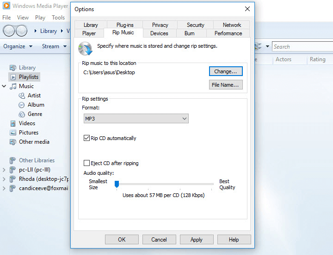Select the Artist icon under Music
Viewport: 333px width, 255px height.
[22, 96]
